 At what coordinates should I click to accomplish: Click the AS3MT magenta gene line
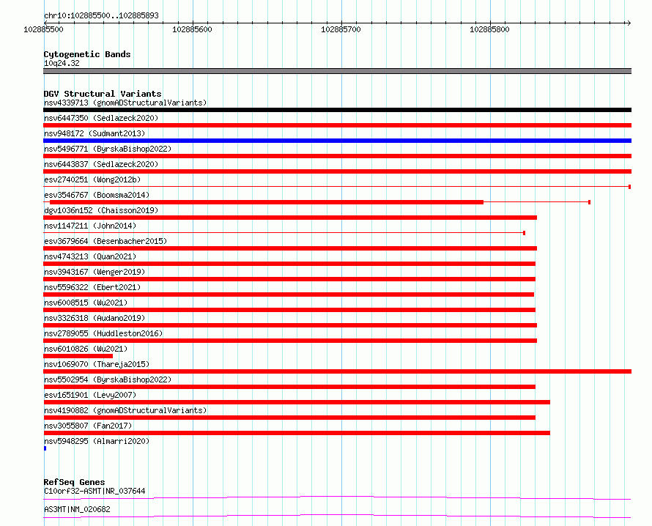pyautogui.click(x=337, y=516)
